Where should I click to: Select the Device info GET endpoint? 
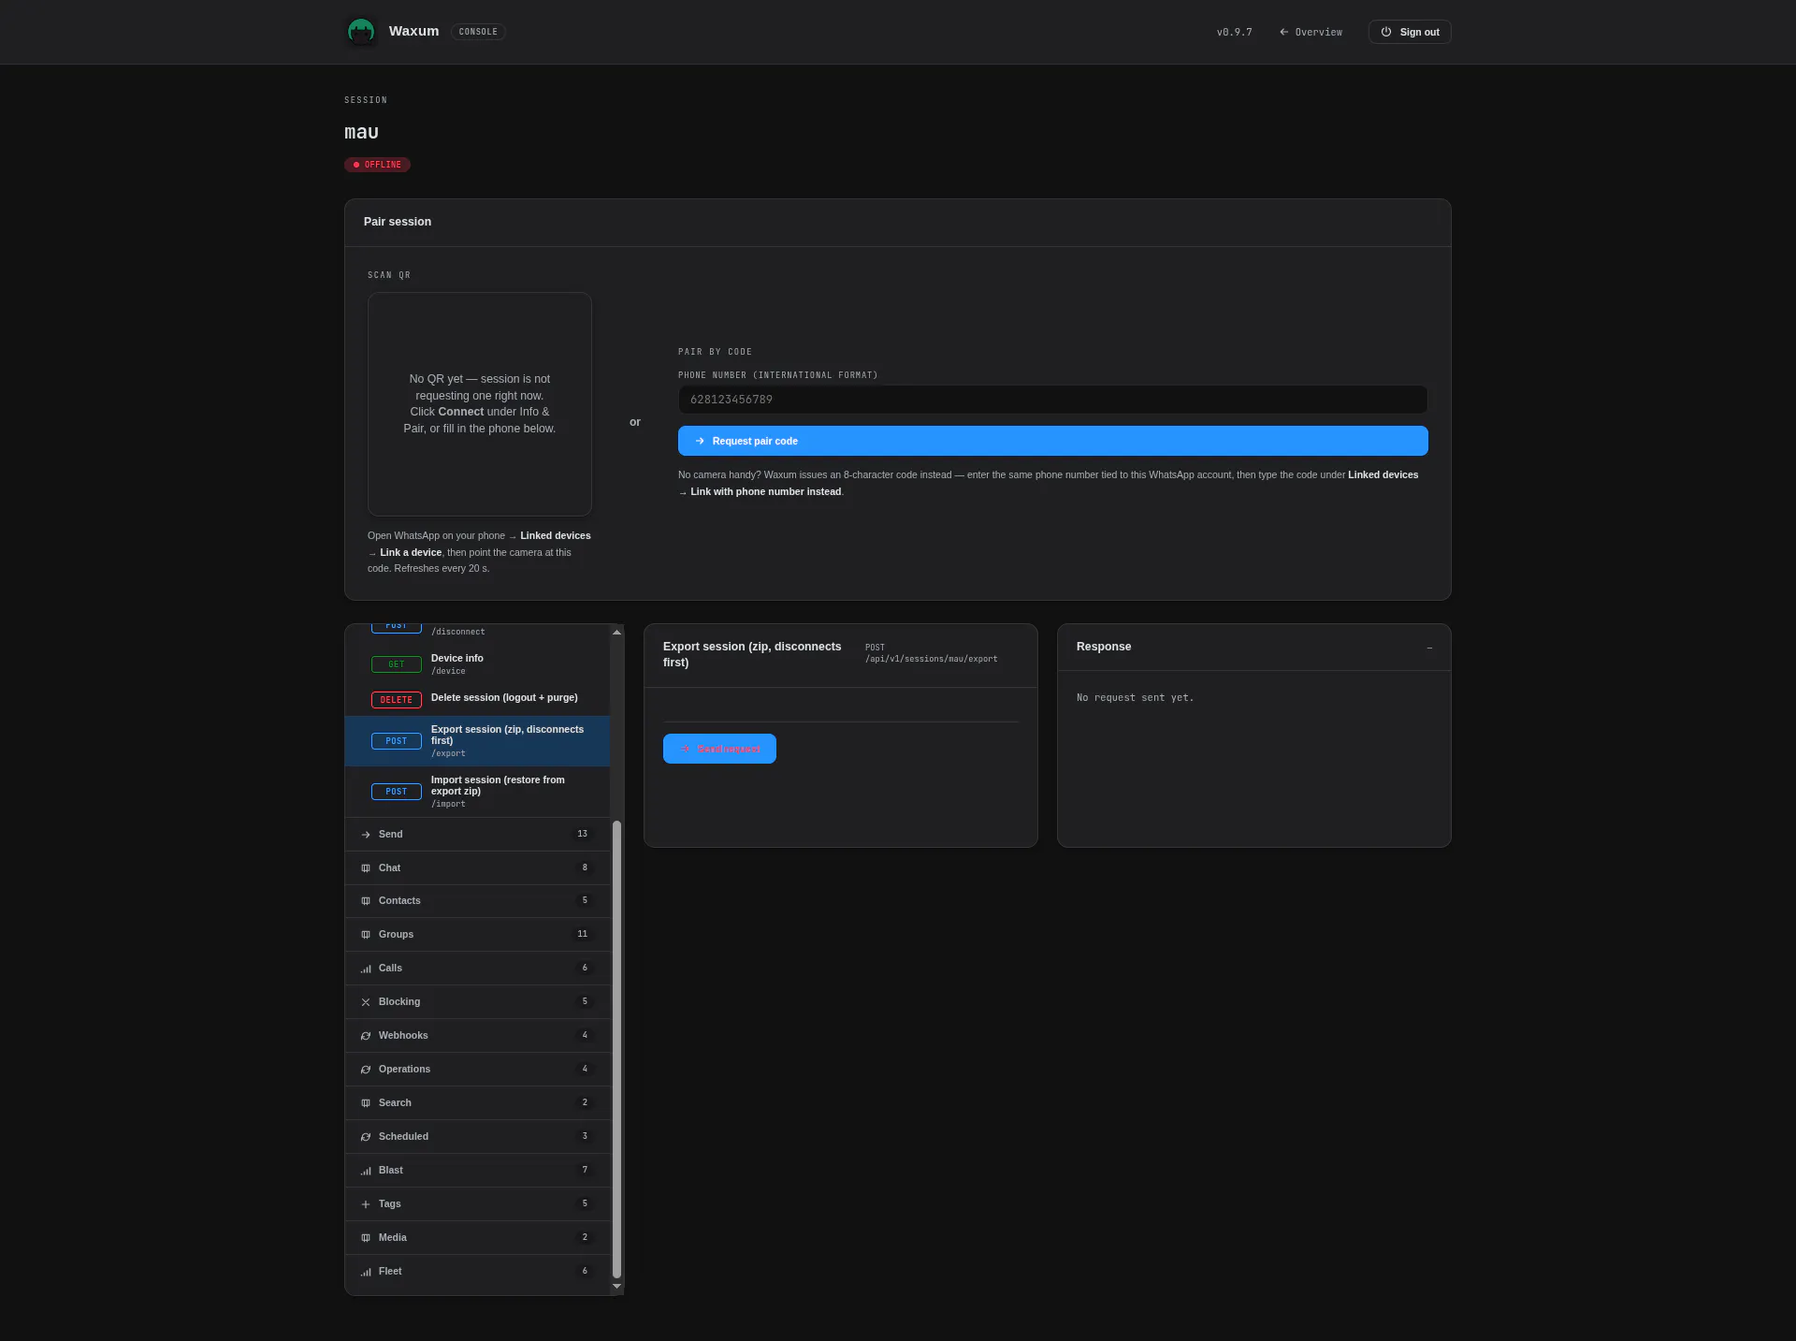(478, 664)
